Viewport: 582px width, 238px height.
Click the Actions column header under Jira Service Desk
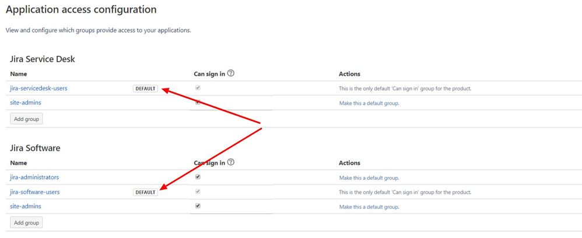point(350,74)
